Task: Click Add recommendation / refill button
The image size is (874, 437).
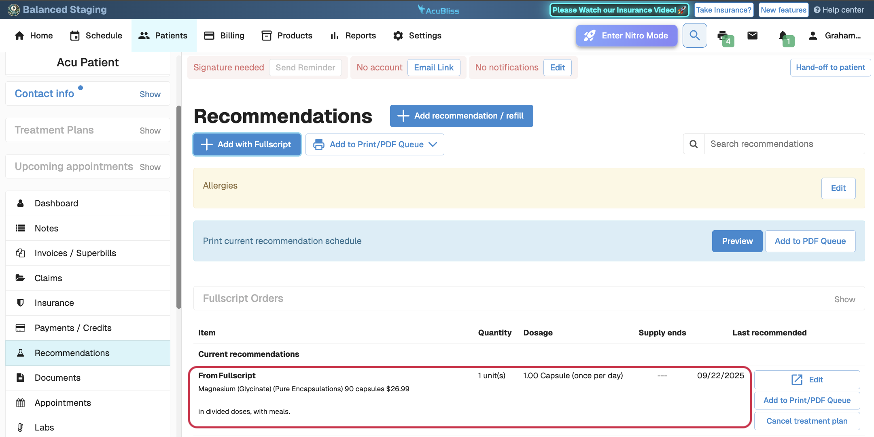Action: [461, 116]
